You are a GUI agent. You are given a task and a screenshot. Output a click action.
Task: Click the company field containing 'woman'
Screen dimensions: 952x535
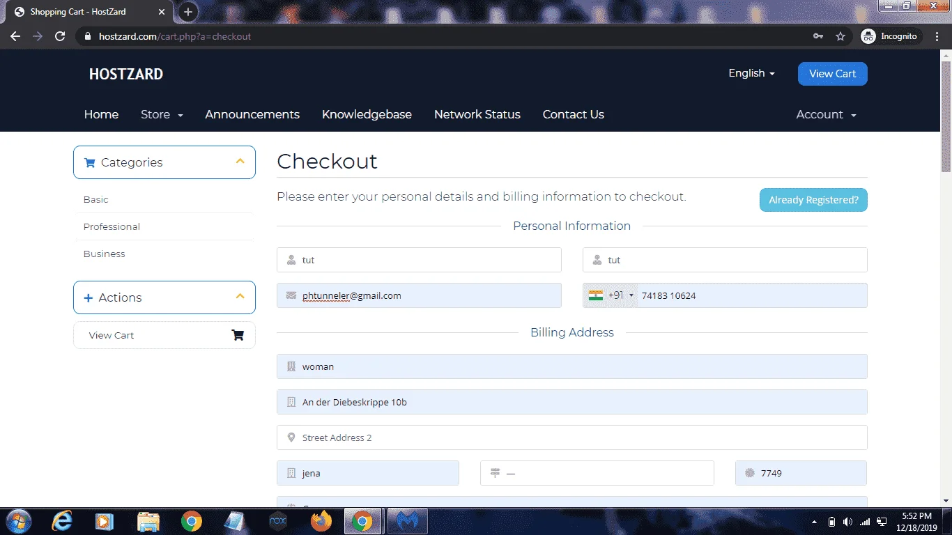click(x=572, y=366)
